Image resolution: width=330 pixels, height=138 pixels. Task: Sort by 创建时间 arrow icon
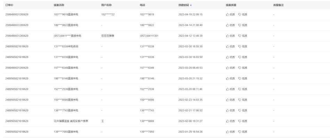(x=191, y=5)
